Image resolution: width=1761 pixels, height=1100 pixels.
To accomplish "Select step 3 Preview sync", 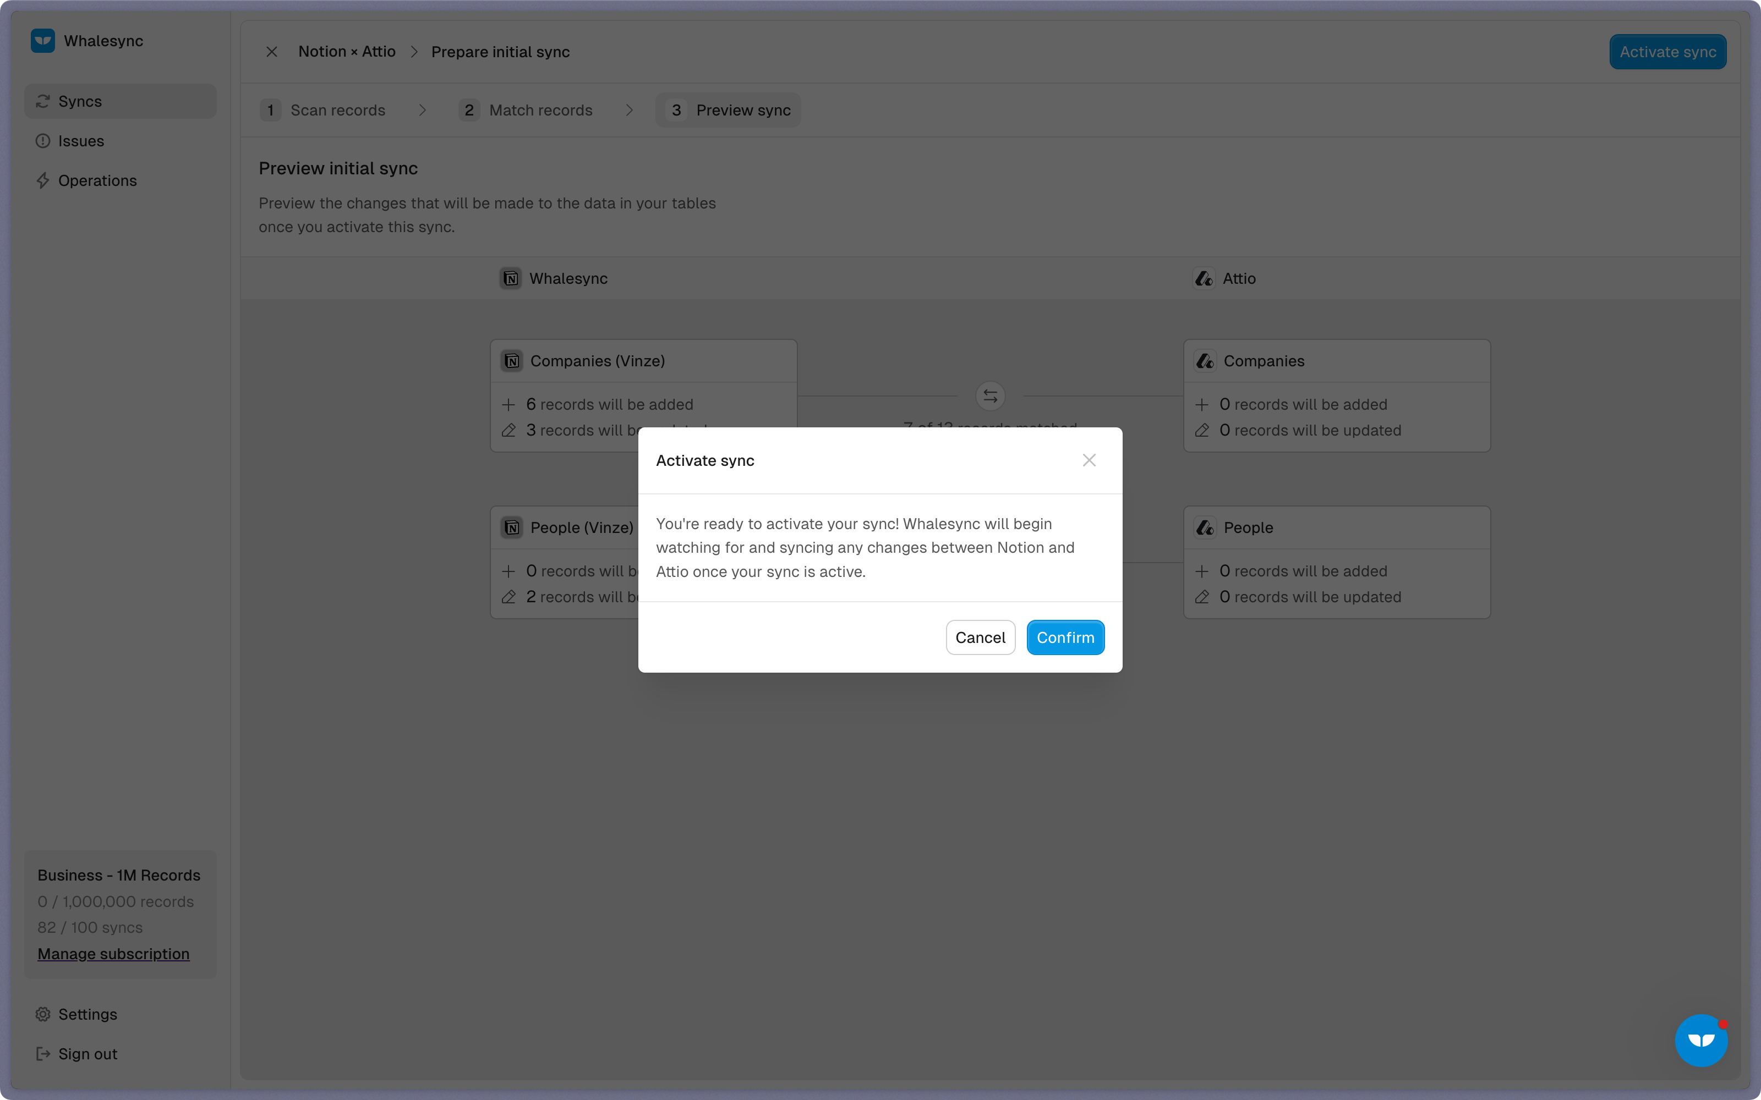I will (729, 110).
